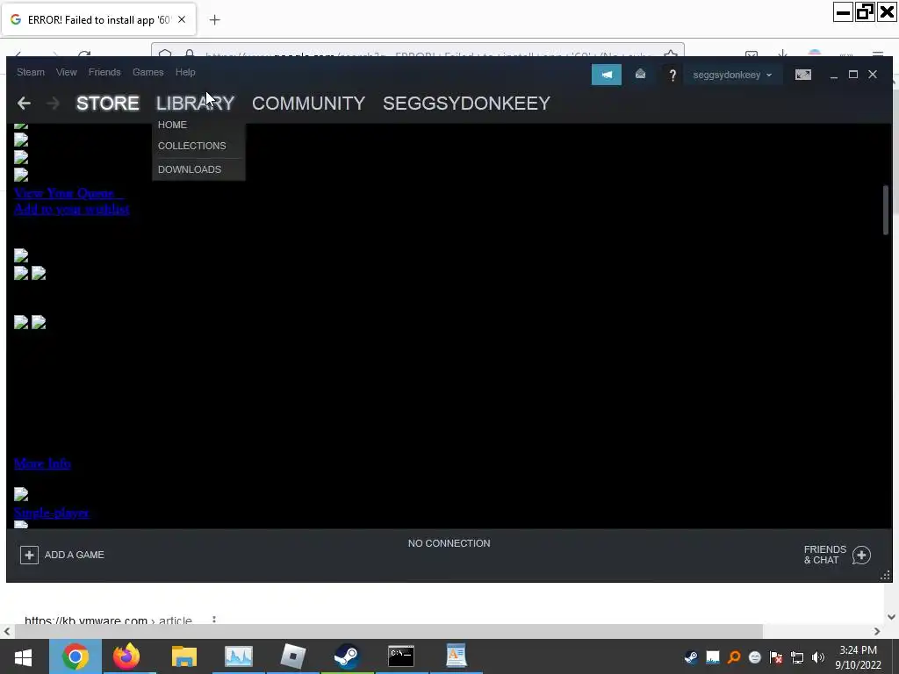Viewport: 899px width, 674px height.
Task: Open the Help menu
Action: (x=185, y=72)
